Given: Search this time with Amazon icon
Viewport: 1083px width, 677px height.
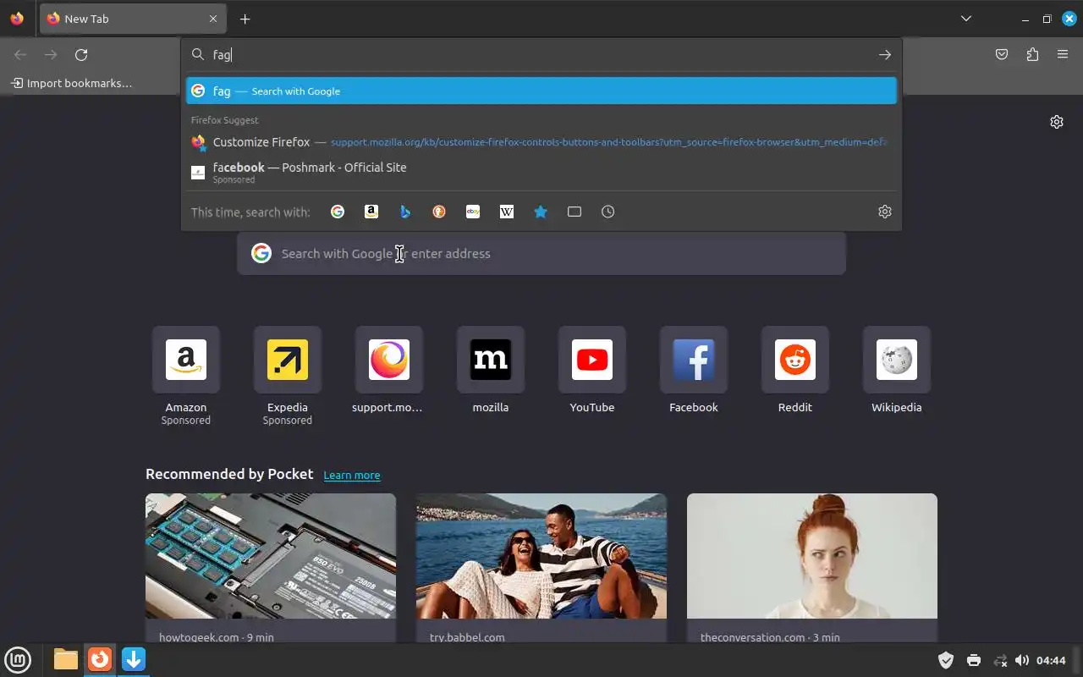Looking at the screenshot, I should pos(371,212).
